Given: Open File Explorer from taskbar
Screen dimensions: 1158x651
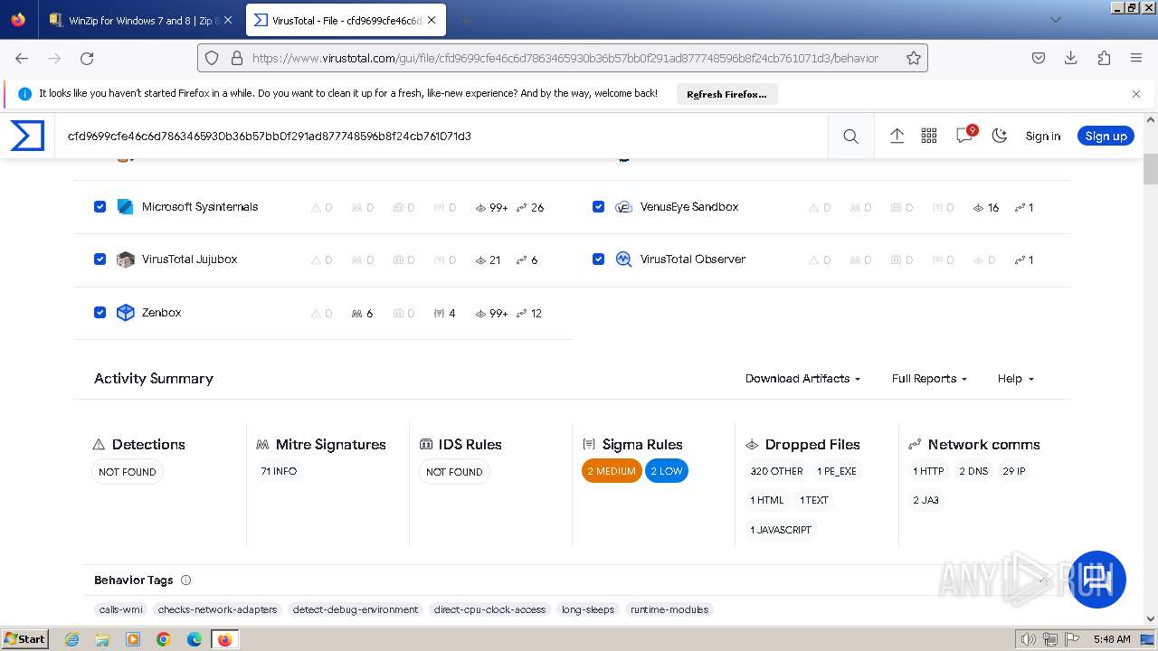Looking at the screenshot, I should tap(102, 639).
